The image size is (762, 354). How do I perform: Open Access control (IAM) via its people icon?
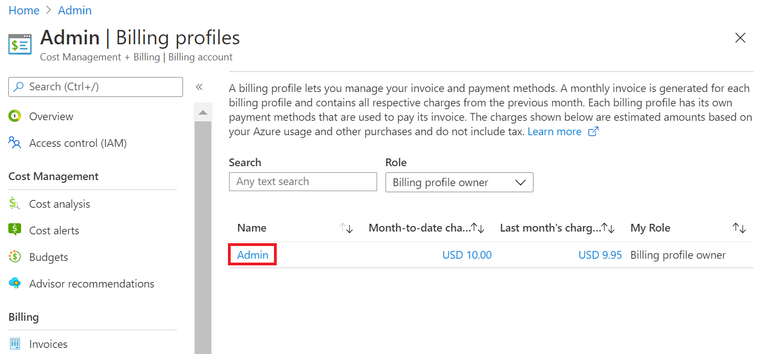click(15, 142)
